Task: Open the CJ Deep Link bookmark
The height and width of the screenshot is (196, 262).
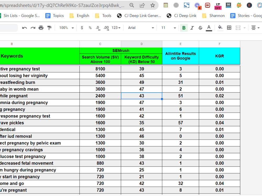Action: tap(182, 16)
